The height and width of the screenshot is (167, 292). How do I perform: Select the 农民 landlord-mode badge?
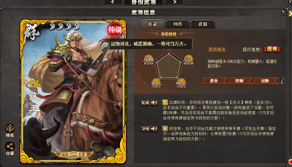pyautogui.click(x=156, y=83)
